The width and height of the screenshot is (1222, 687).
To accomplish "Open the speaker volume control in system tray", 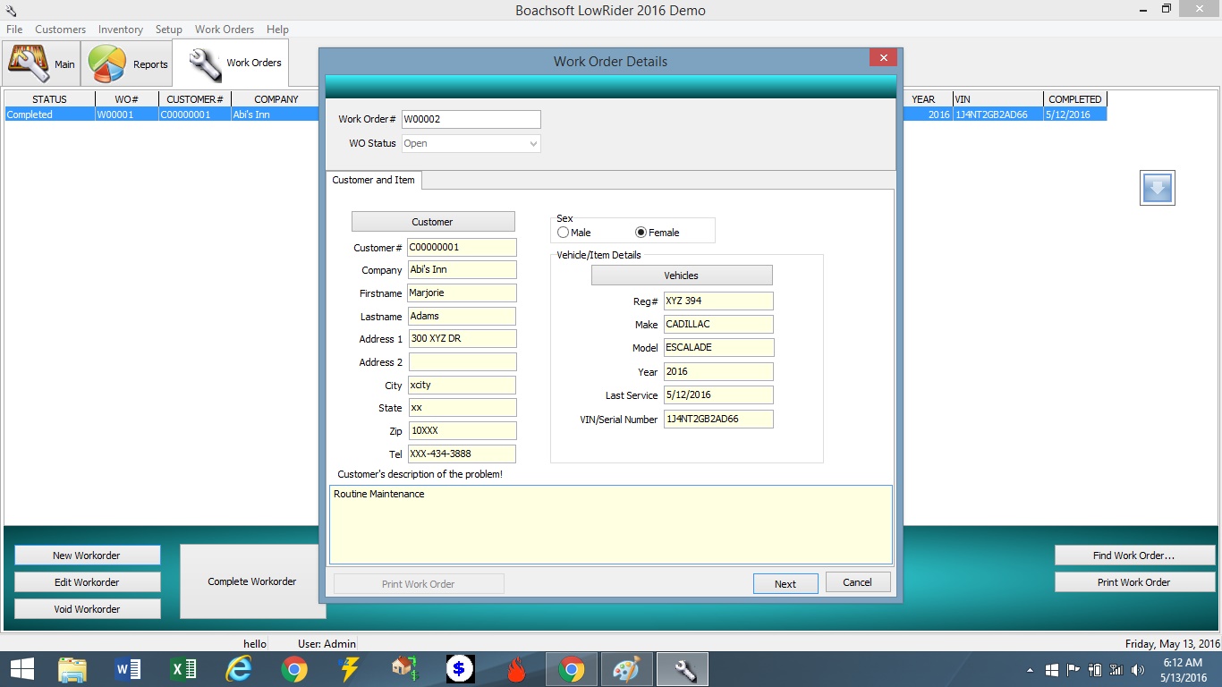I will 1138,668.
